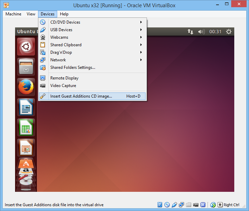
Task: Expand the Drag'n'Drop submenu arrow
Action: click(141, 52)
